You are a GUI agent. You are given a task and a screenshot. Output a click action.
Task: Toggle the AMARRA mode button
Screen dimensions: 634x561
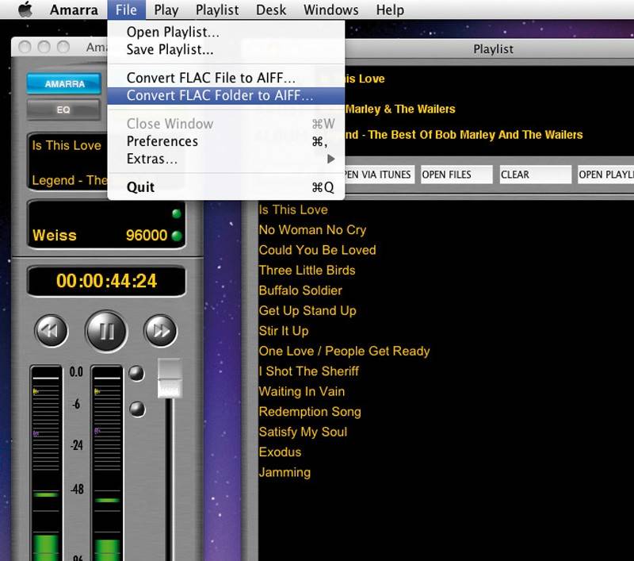point(64,84)
